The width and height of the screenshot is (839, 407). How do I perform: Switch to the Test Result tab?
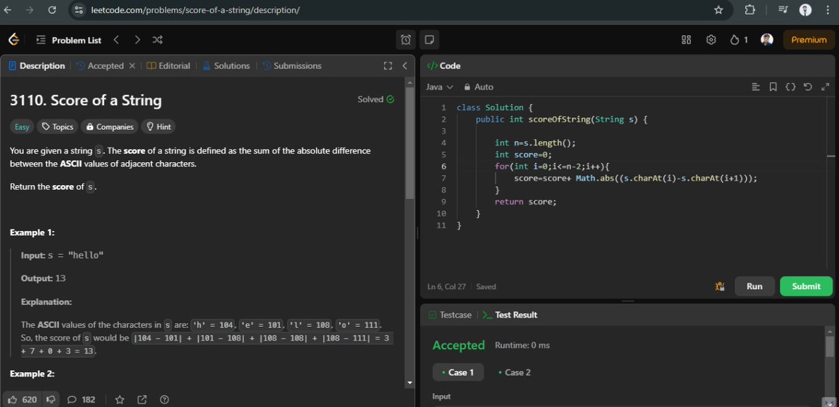510,315
